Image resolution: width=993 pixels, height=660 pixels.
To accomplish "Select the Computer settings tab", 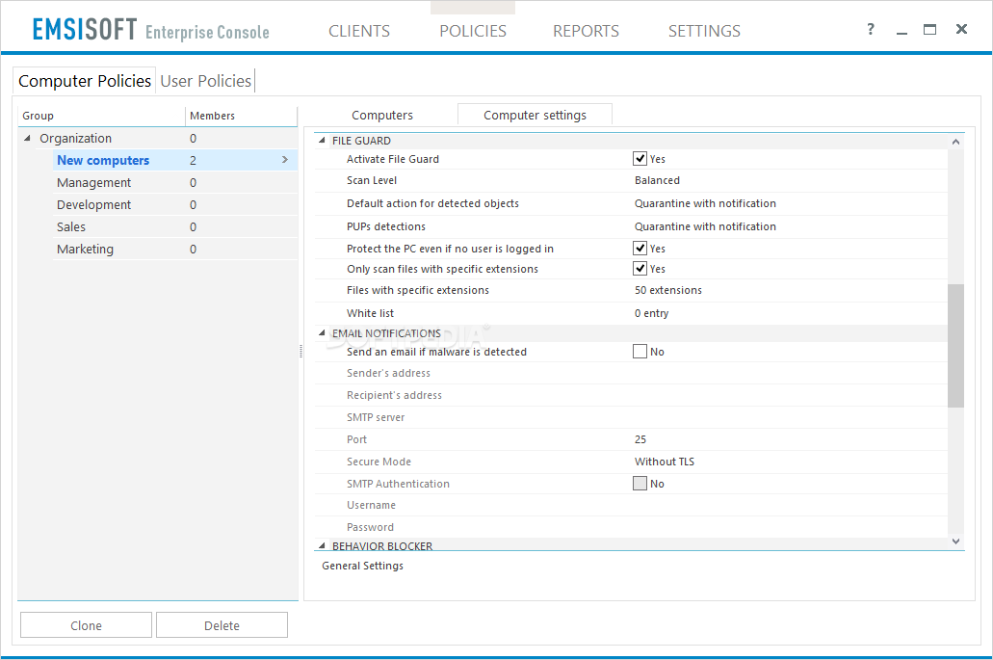I will [535, 116].
